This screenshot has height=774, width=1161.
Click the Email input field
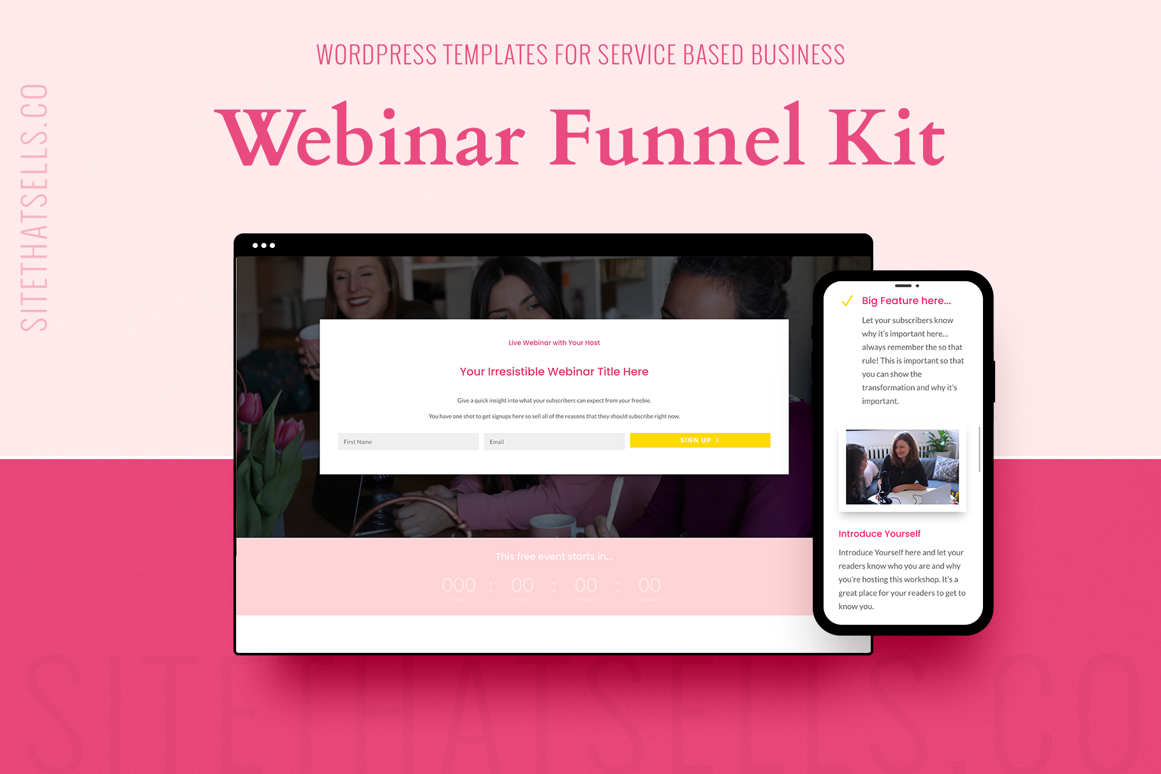554,442
